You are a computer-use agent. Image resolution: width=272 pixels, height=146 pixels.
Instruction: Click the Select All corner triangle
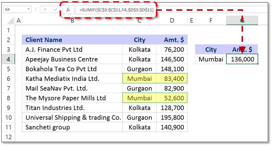pos(10,21)
